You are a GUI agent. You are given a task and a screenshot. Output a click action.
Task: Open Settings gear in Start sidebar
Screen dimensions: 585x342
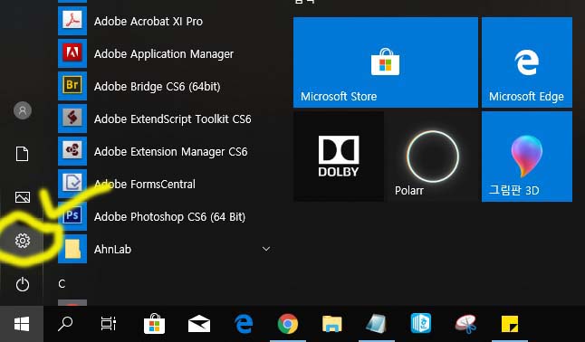tap(23, 241)
